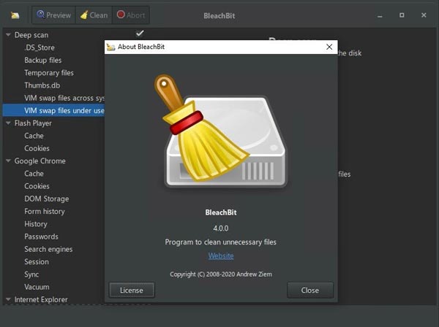The width and height of the screenshot is (439, 327).
Task: Open the BleachBit application menu icon
Action: (15, 15)
